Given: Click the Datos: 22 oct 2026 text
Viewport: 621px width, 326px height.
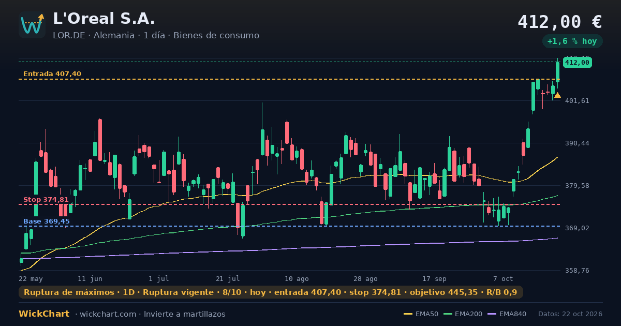Looking at the screenshot, I should click(x=570, y=314).
